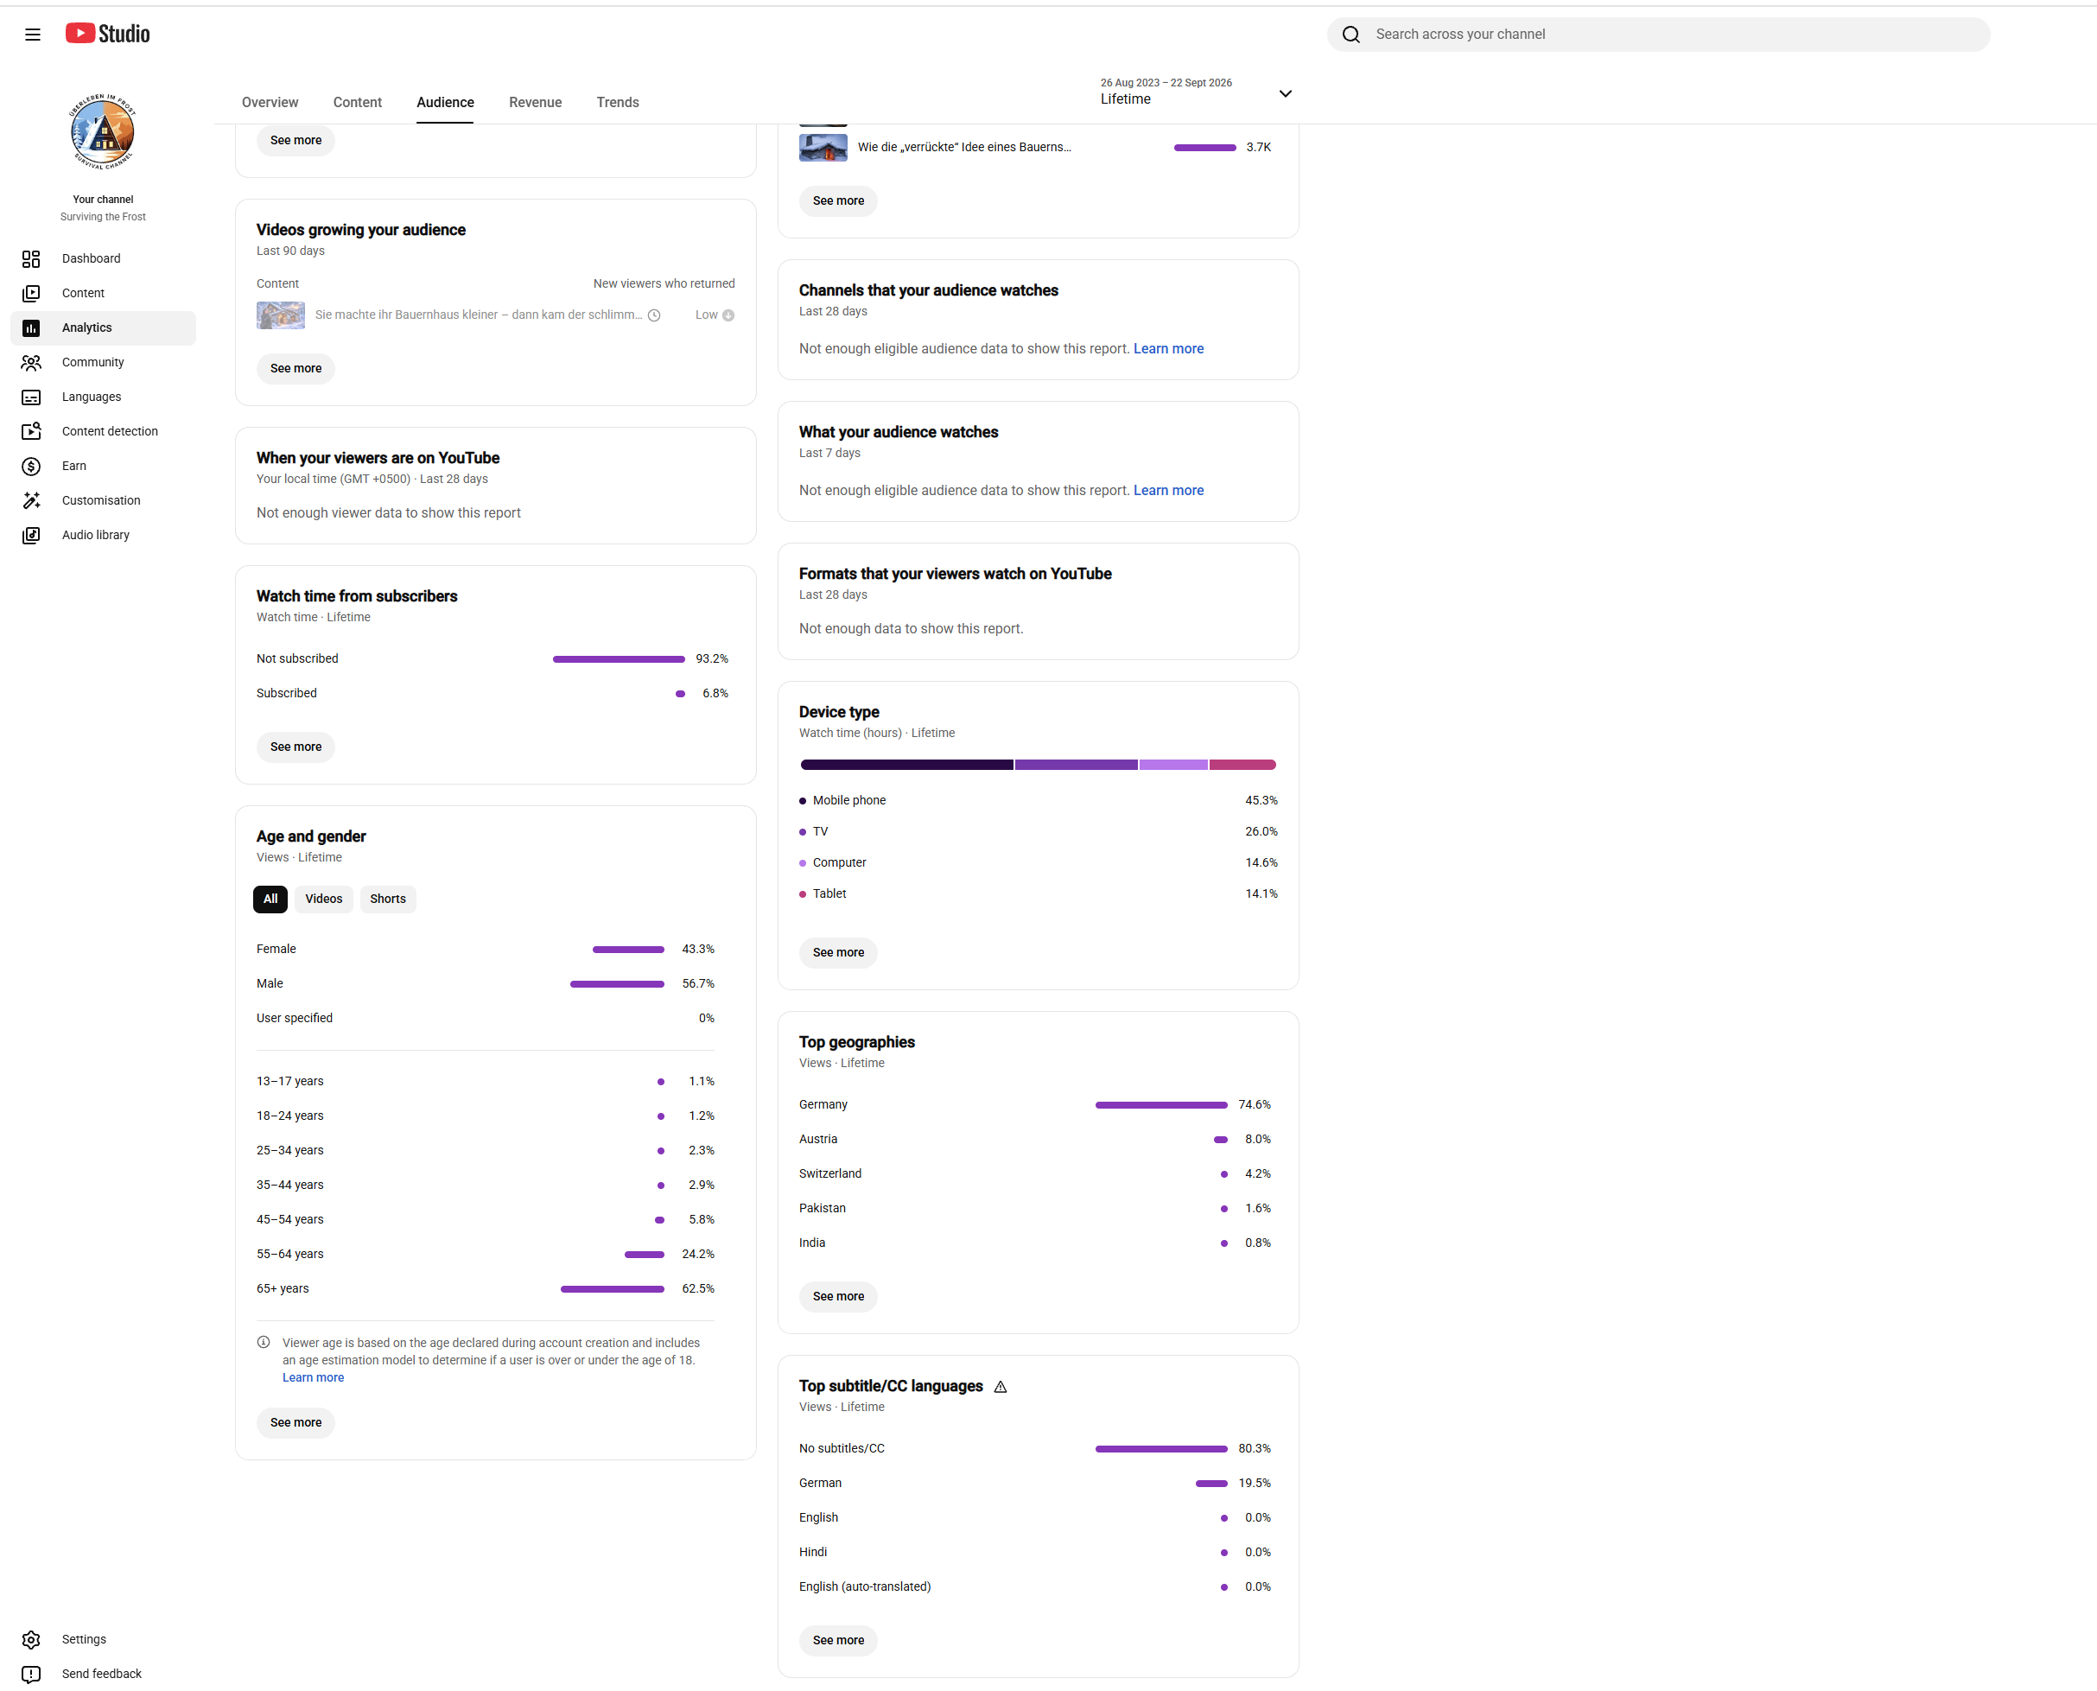This screenshot has height=1691, width=2097.
Task: Select the Analytics sidebar icon
Action: 31,327
